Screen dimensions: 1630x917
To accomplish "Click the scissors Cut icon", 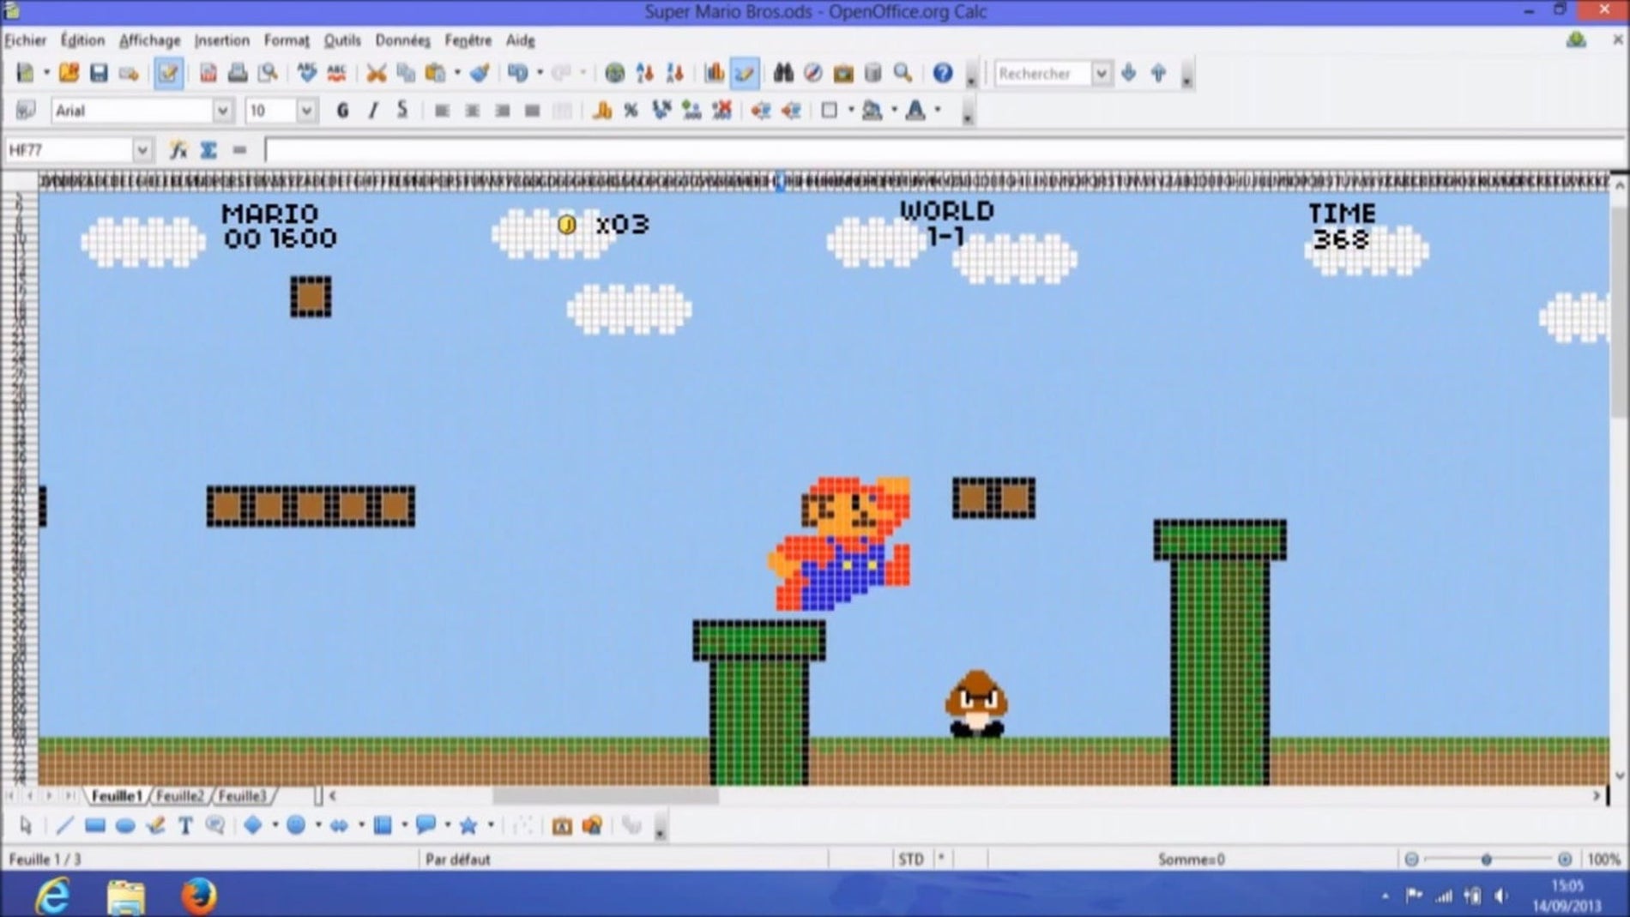I will 376,74.
